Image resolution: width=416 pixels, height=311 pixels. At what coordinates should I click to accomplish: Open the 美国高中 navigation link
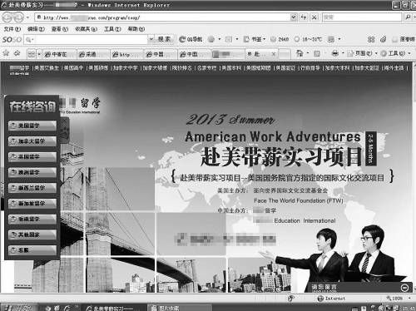click(74, 68)
